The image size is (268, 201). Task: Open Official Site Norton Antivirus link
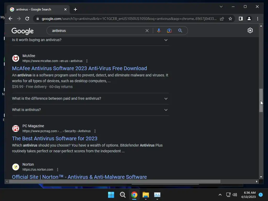click(79, 177)
